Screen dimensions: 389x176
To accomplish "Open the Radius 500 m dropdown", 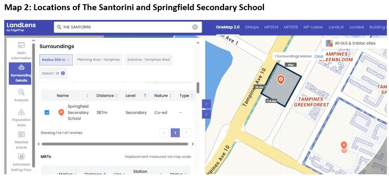I will [56, 60].
